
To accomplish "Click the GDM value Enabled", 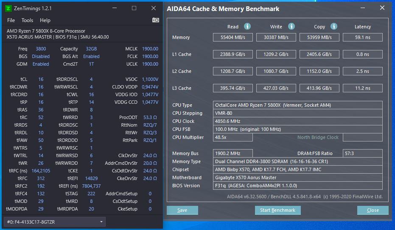I will pyautogui.click(x=41, y=64).
